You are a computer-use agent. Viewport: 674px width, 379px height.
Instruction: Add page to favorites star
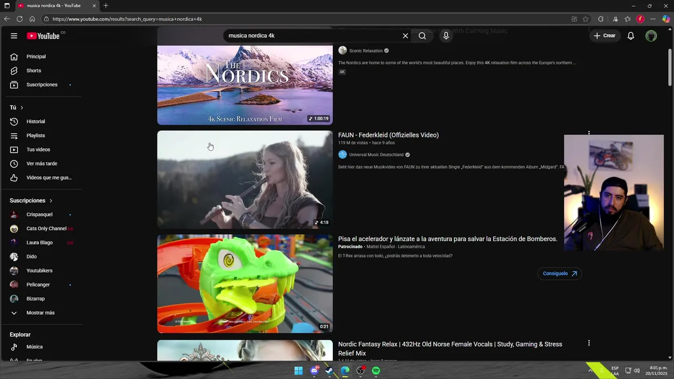pyautogui.click(x=586, y=19)
